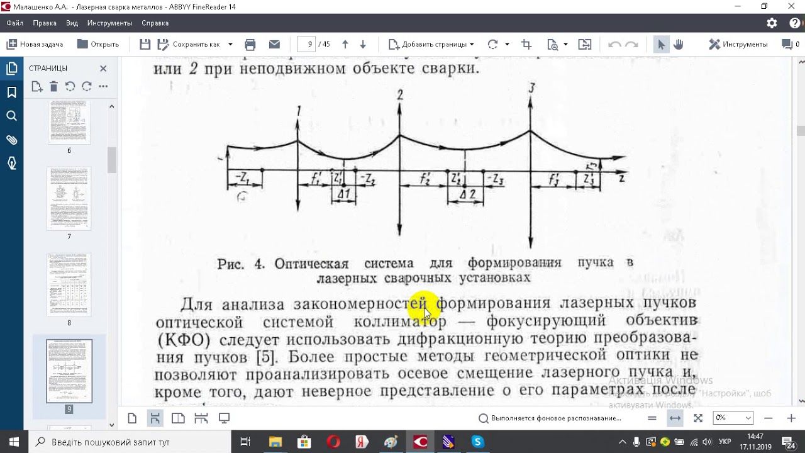The height and width of the screenshot is (453, 805).
Task: Click the page number input field
Action: click(307, 44)
